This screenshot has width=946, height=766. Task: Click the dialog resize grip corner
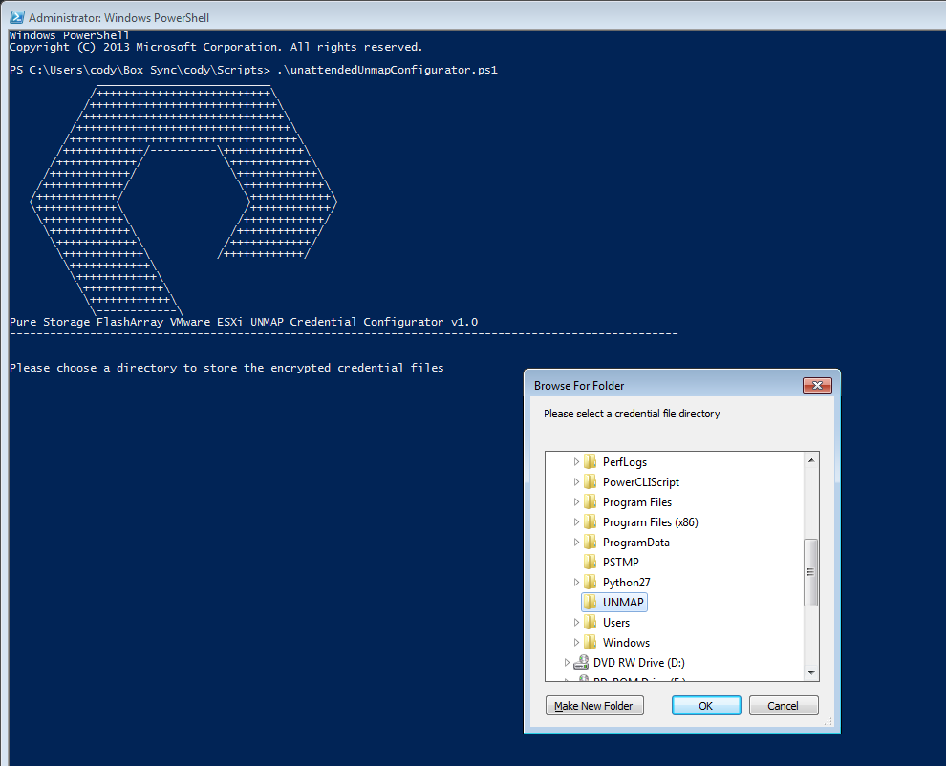828,721
